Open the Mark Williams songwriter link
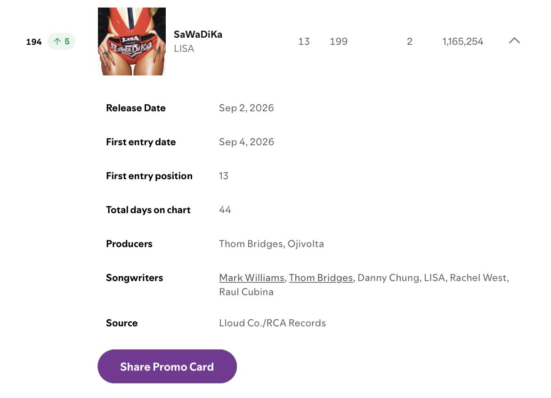 pos(251,278)
